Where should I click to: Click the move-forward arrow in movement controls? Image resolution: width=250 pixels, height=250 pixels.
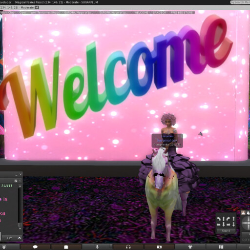click(224, 219)
